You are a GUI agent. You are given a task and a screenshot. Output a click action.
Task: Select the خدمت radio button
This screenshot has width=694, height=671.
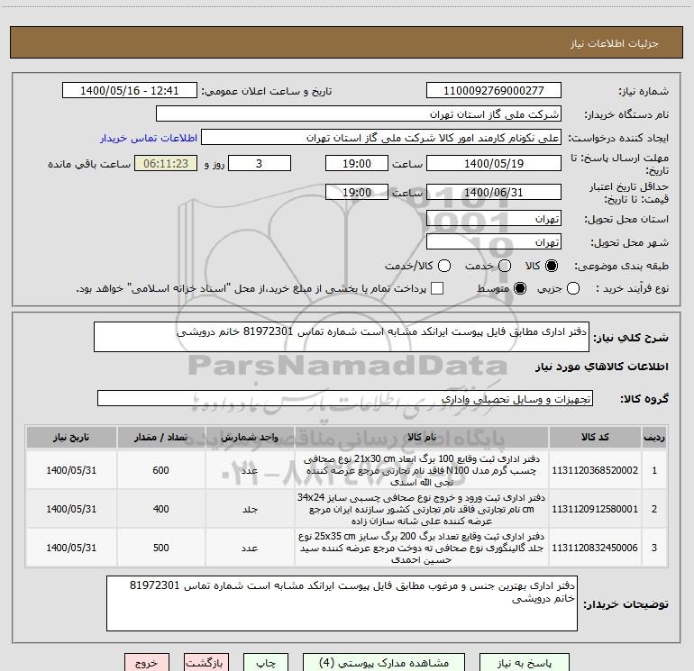(x=505, y=266)
